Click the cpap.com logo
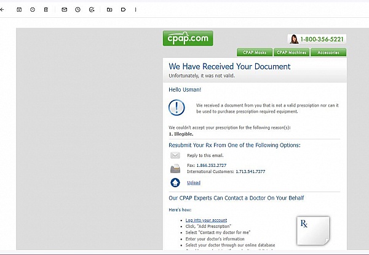This screenshot has width=369, height=255. 188,38
